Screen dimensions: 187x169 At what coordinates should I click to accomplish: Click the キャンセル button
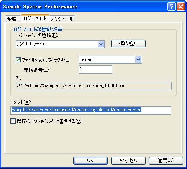point(128,161)
